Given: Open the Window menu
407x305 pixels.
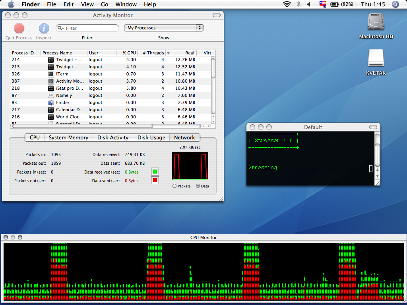Looking at the screenshot, I should 125,4.
